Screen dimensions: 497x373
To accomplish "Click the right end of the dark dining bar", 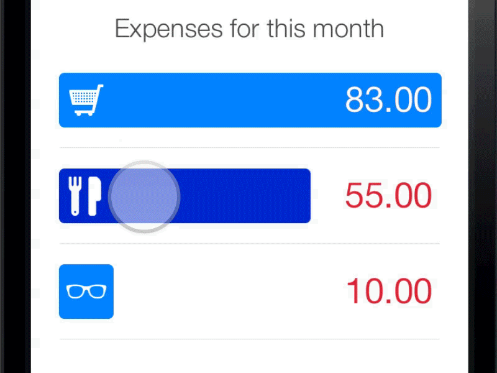I will coord(298,196).
